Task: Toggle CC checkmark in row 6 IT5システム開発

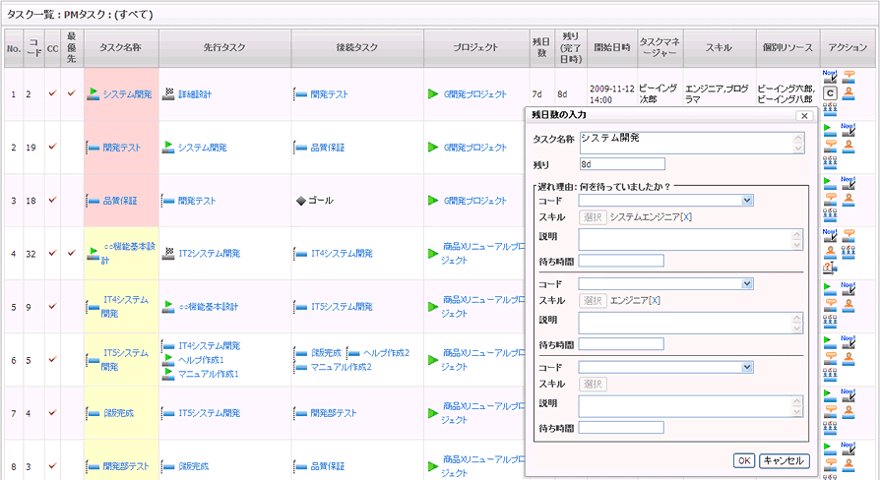Action: 52,359
